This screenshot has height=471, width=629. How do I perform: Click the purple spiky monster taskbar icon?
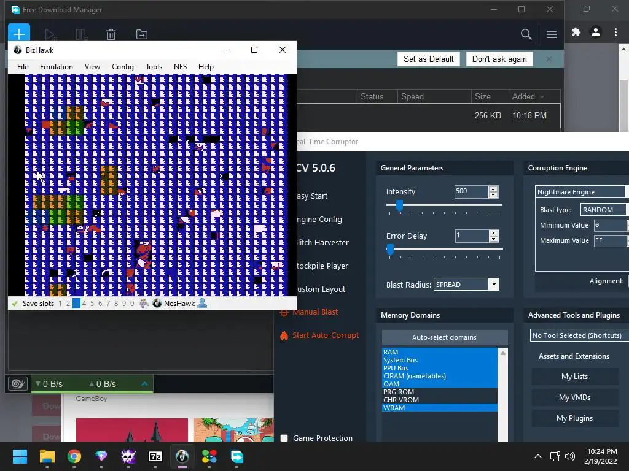(128, 456)
